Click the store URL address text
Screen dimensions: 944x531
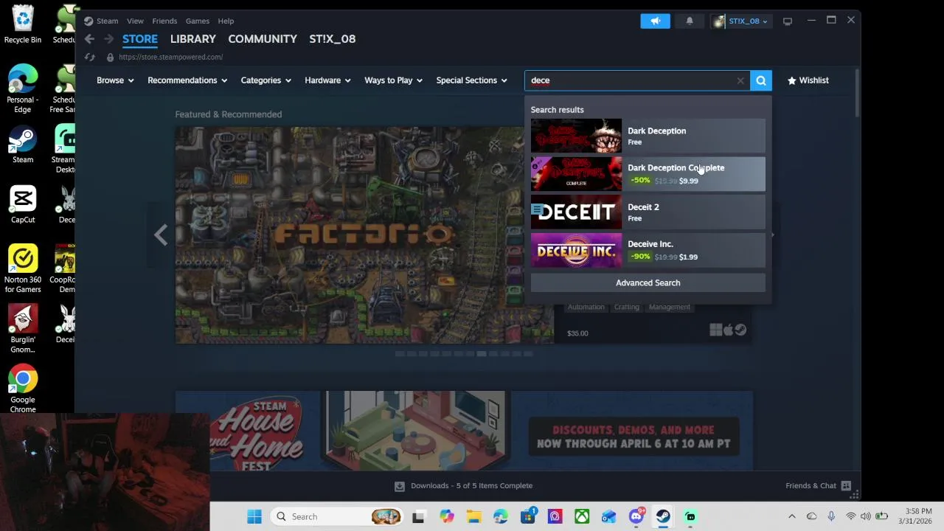[170, 57]
